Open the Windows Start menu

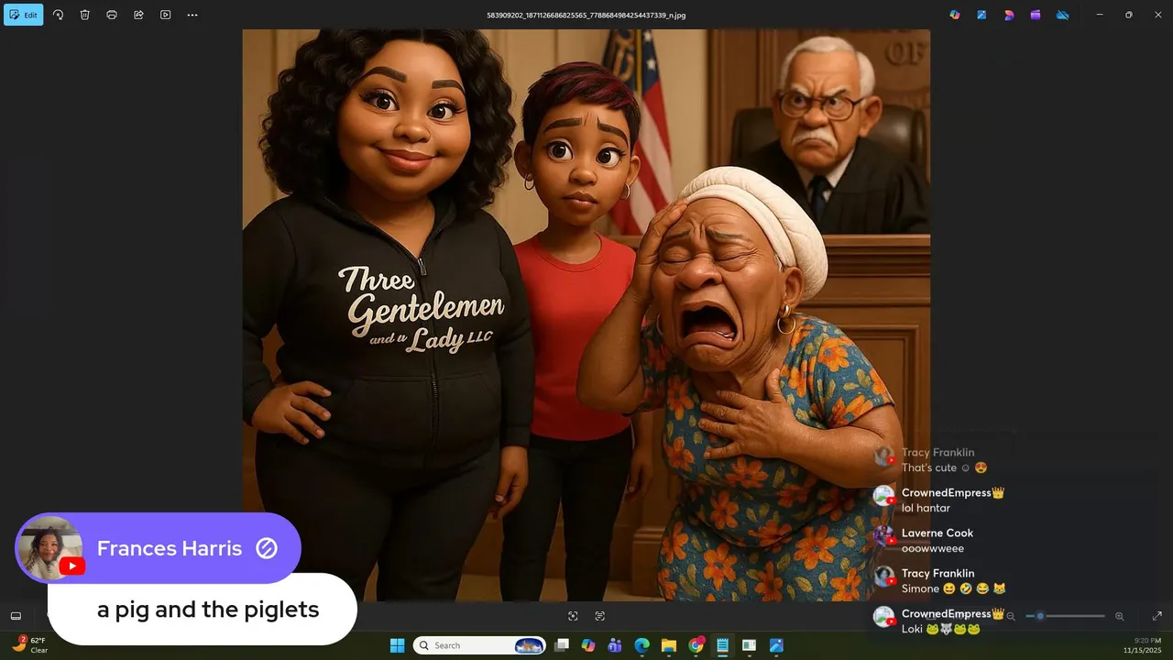[397, 645]
